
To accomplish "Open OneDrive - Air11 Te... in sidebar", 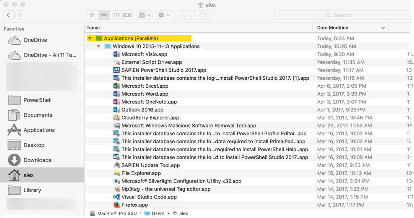I will point(42,55).
